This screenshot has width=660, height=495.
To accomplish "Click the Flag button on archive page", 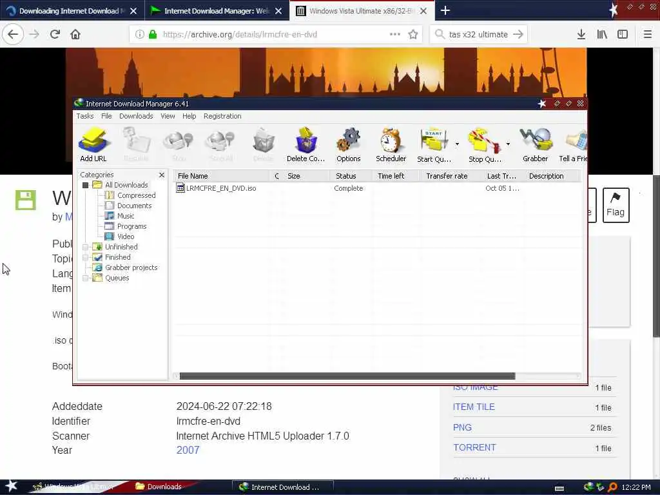I will tap(616, 205).
